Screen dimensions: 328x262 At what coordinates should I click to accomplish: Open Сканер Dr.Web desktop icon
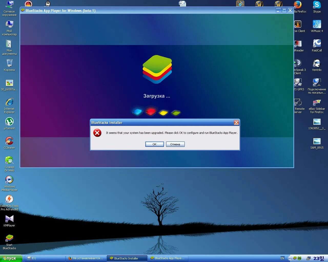pyautogui.click(x=9, y=164)
